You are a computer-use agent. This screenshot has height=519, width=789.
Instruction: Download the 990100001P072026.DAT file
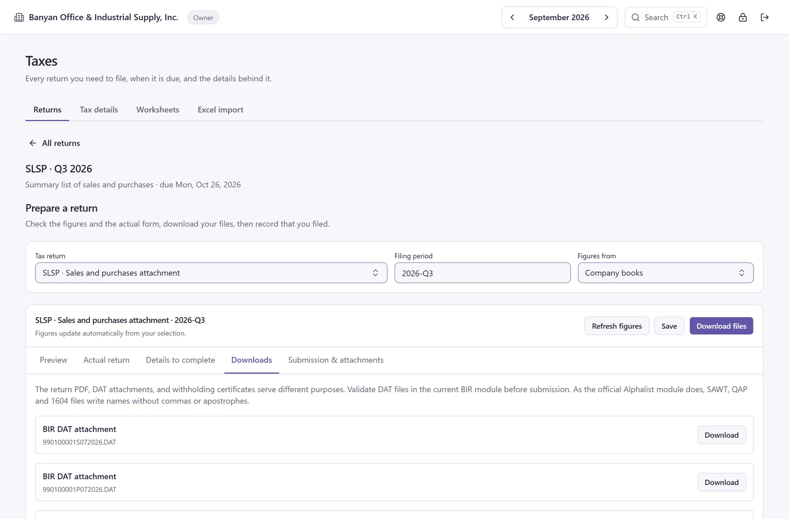721,482
